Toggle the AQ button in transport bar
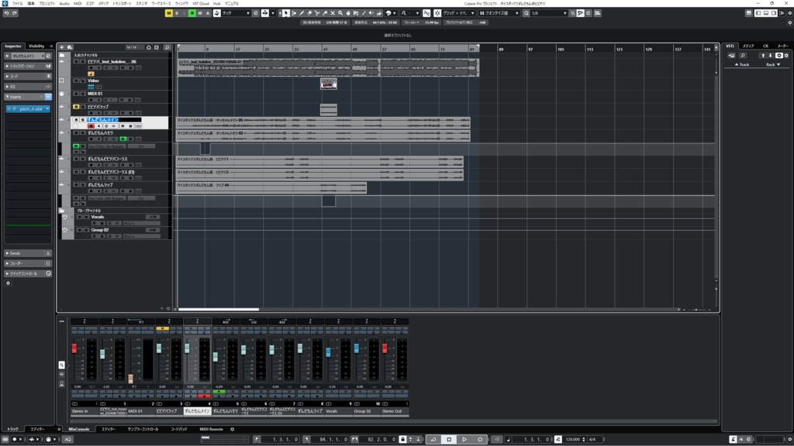Image resolution: width=794 pixels, height=446 pixels. point(68,440)
